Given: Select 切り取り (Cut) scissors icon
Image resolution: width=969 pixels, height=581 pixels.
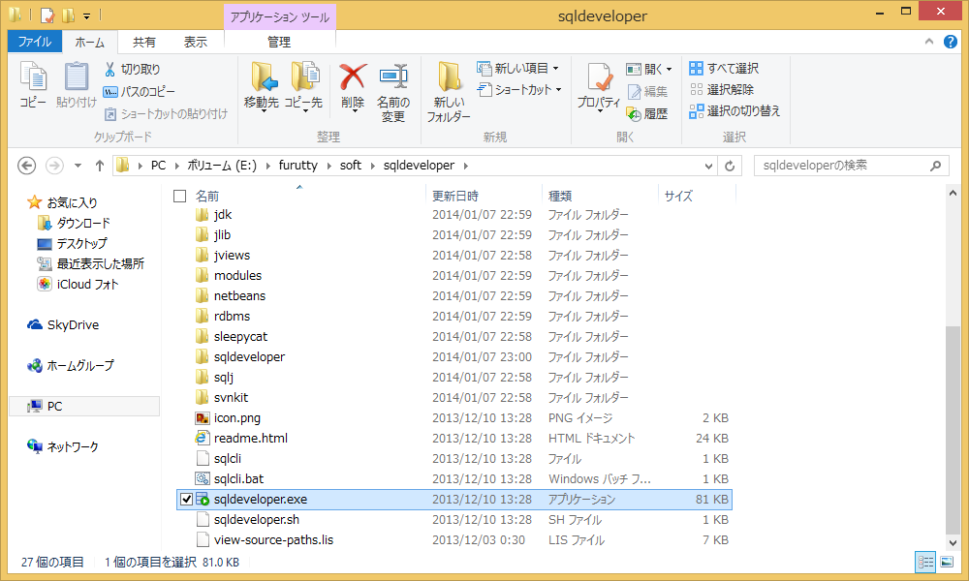Looking at the screenshot, I should pyautogui.click(x=110, y=69).
